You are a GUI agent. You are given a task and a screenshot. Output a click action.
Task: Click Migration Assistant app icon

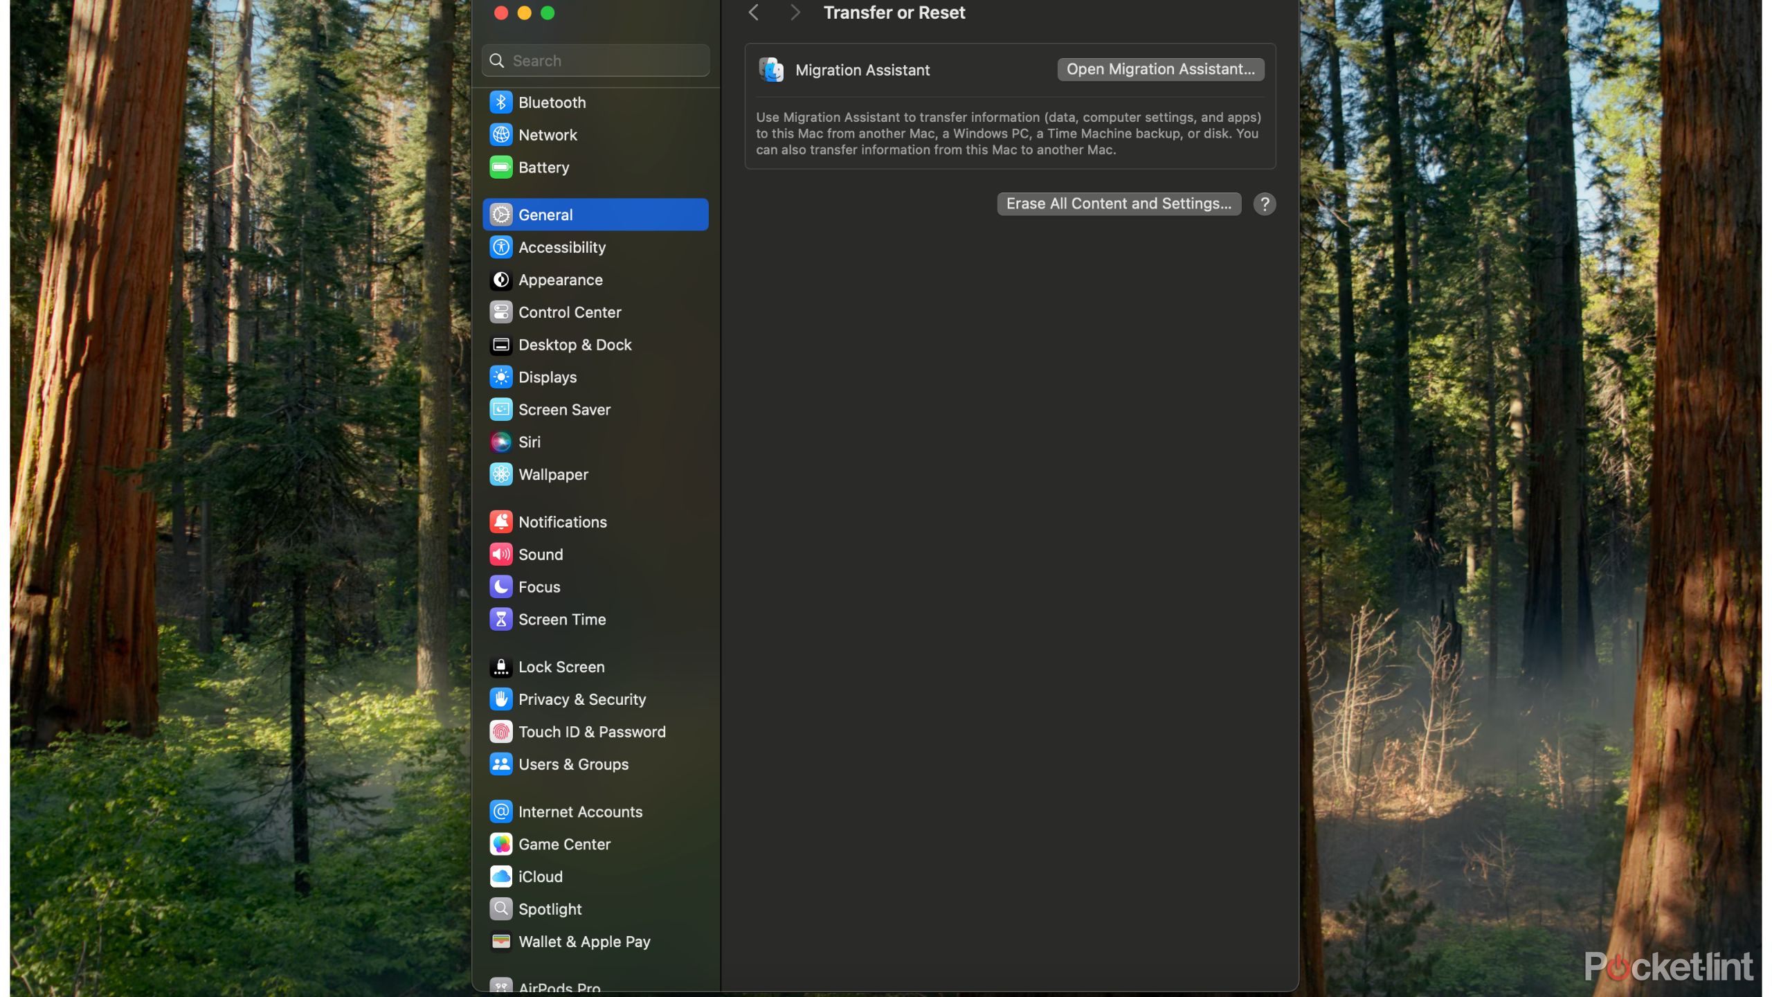[x=771, y=70]
